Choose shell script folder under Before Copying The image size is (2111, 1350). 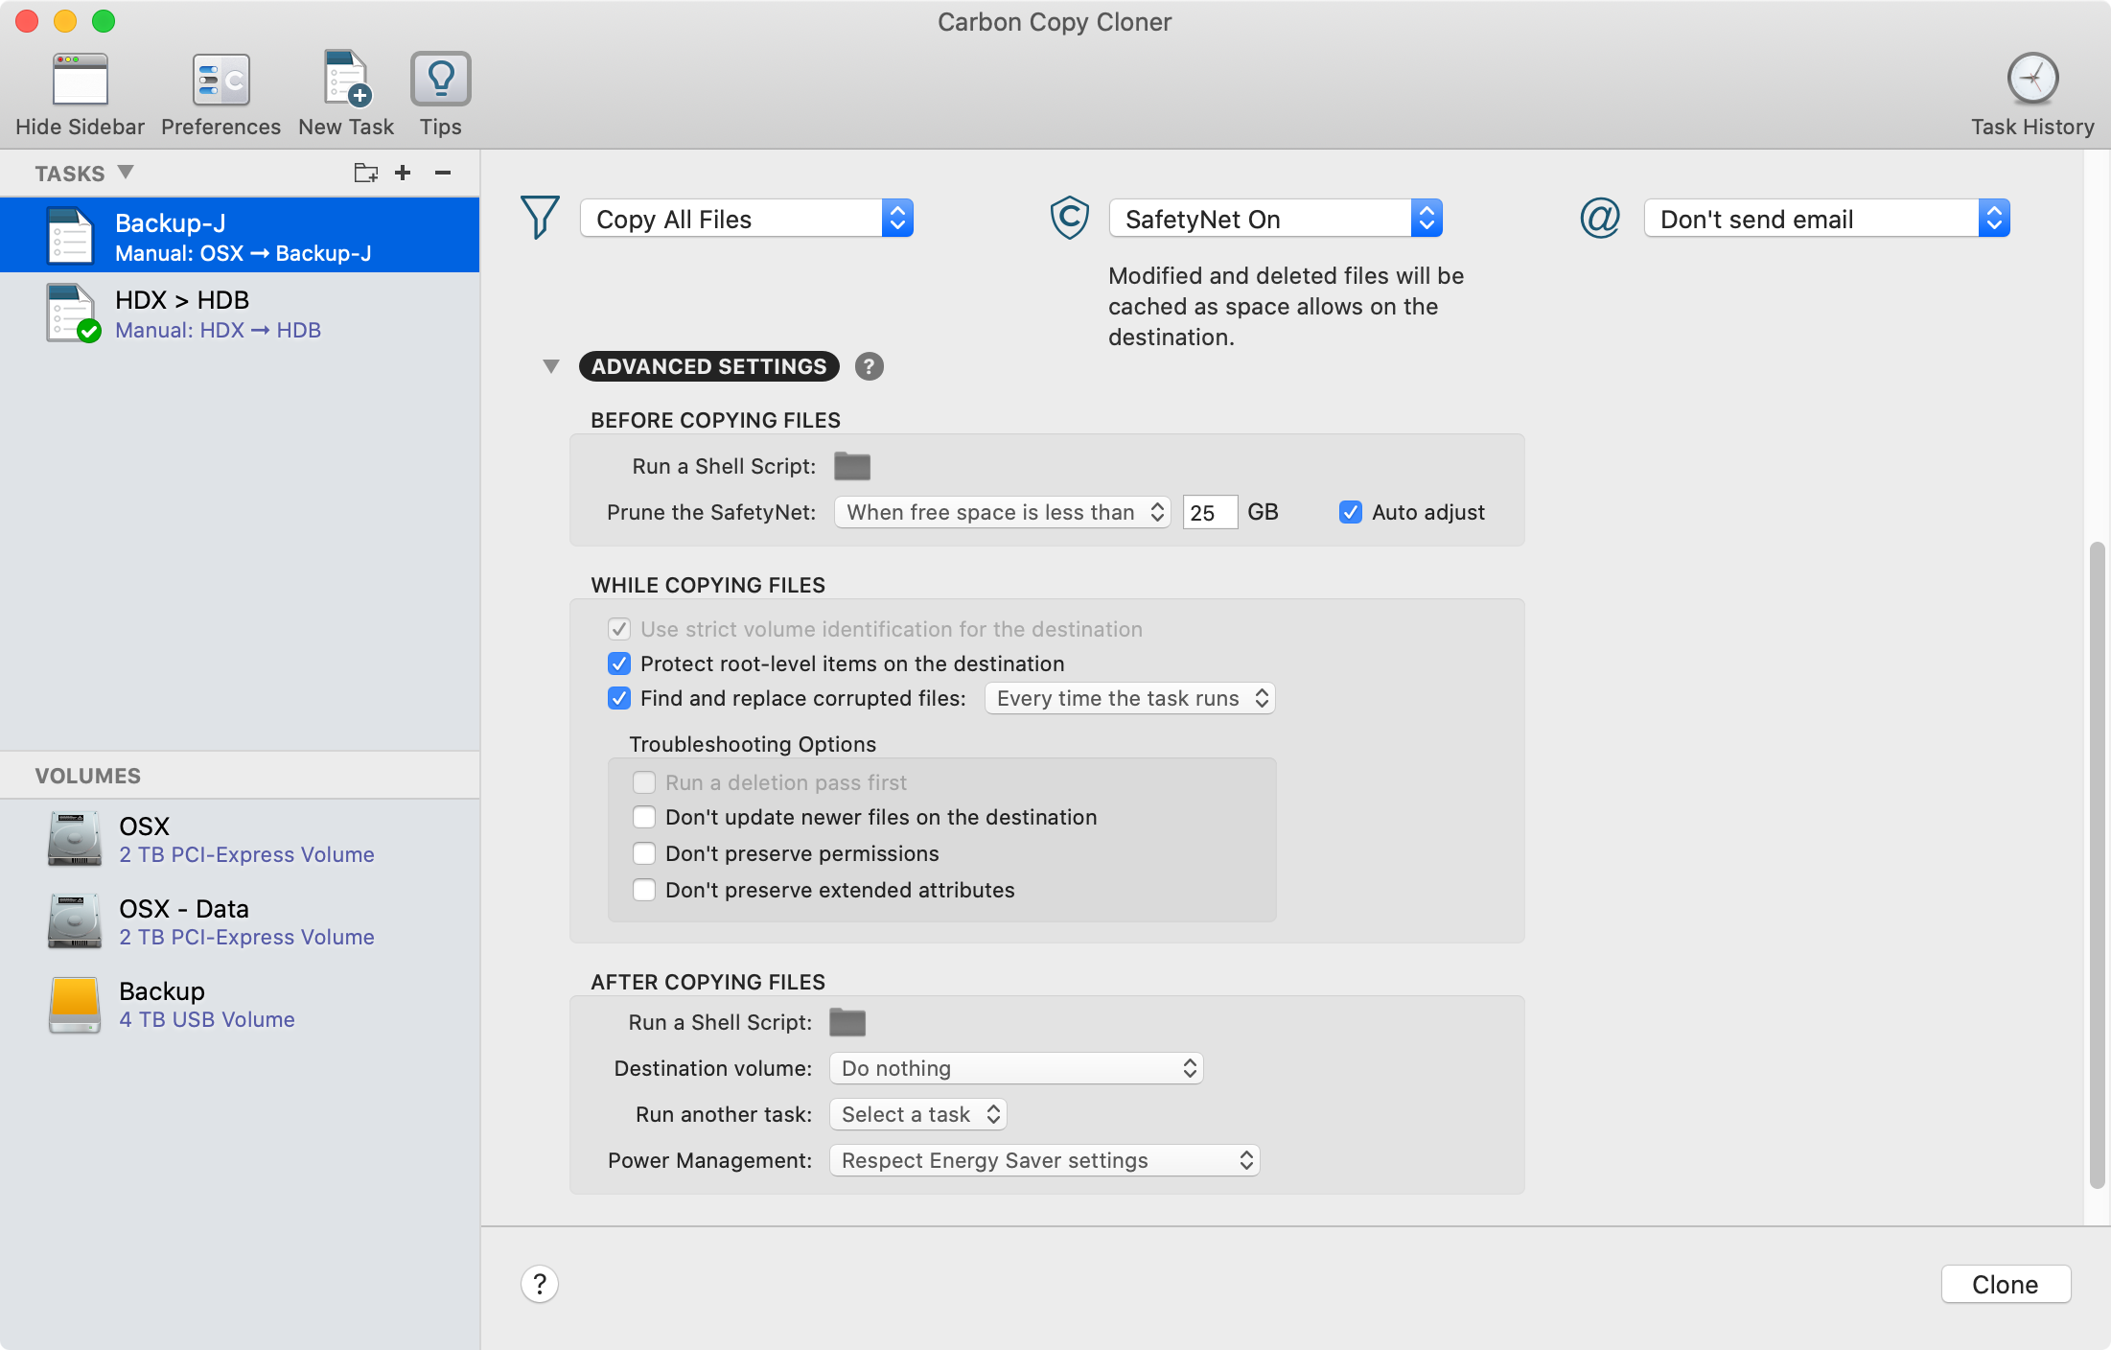[x=851, y=466]
